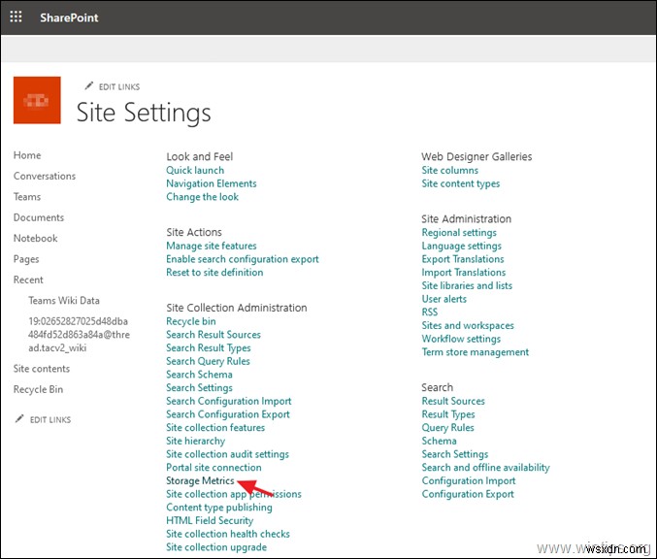Go to Home in the left navigation

click(x=27, y=155)
